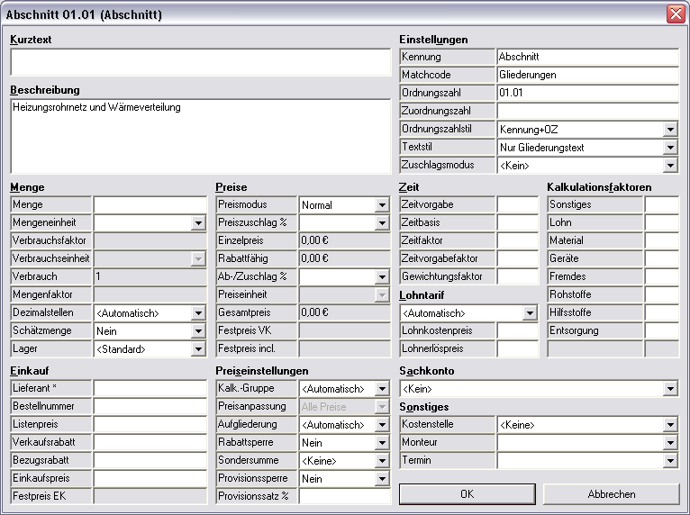Click the Material Kalkulationsfaktor field
Screen dimensions: 690x515
[662, 240]
